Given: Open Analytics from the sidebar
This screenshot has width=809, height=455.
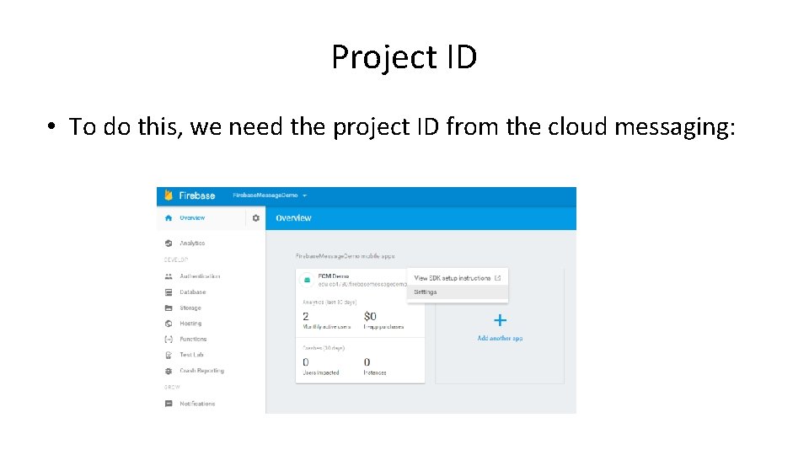Looking at the screenshot, I should (x=192, y=243).
